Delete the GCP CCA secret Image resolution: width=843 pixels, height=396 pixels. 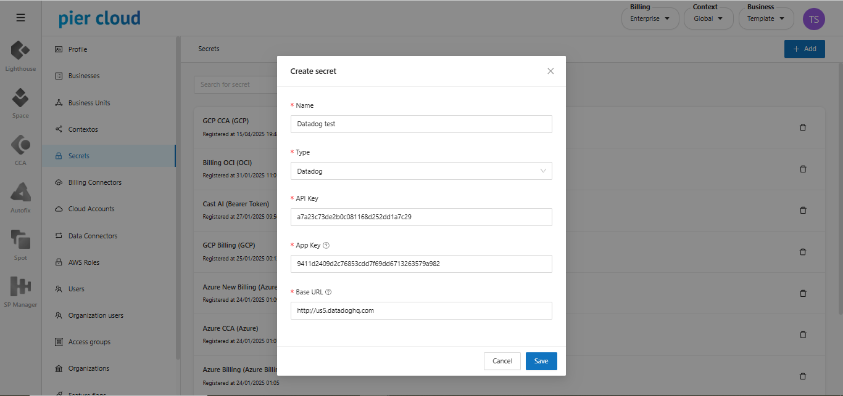pos(803,127)
